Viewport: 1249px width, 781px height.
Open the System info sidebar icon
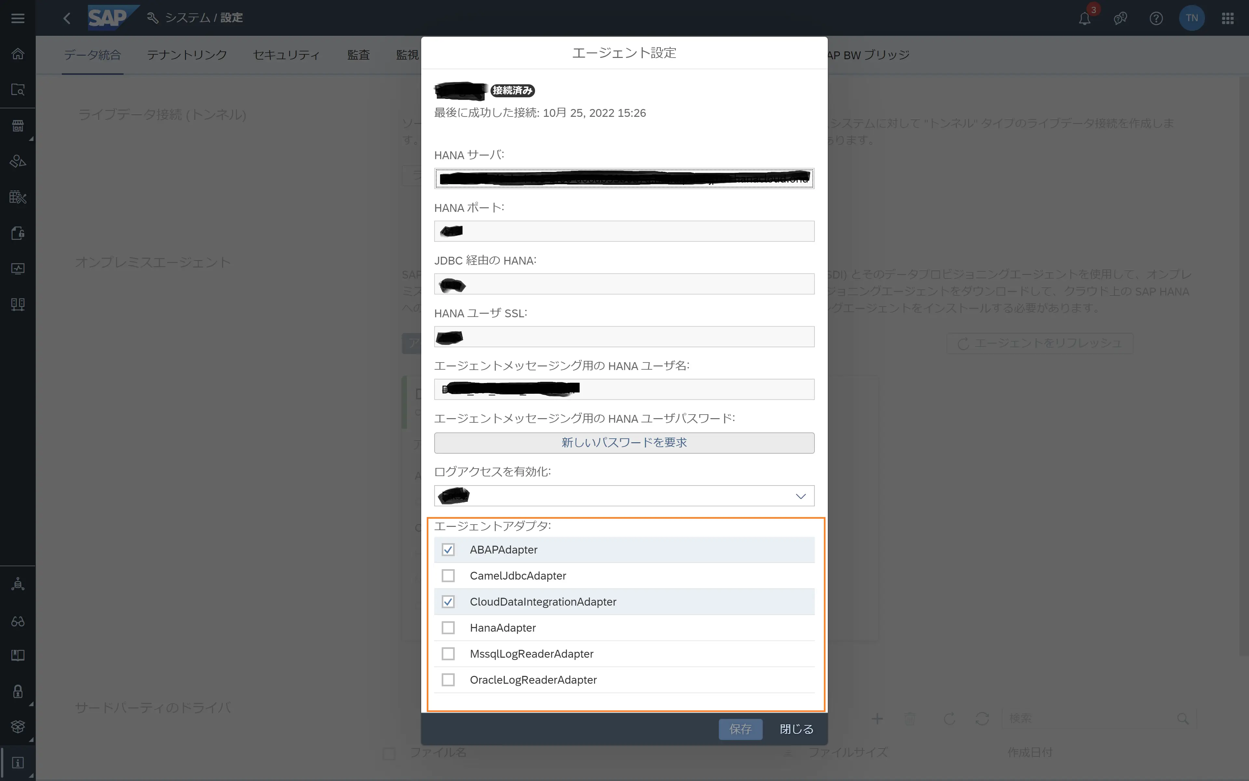click(x=18, y=763)
